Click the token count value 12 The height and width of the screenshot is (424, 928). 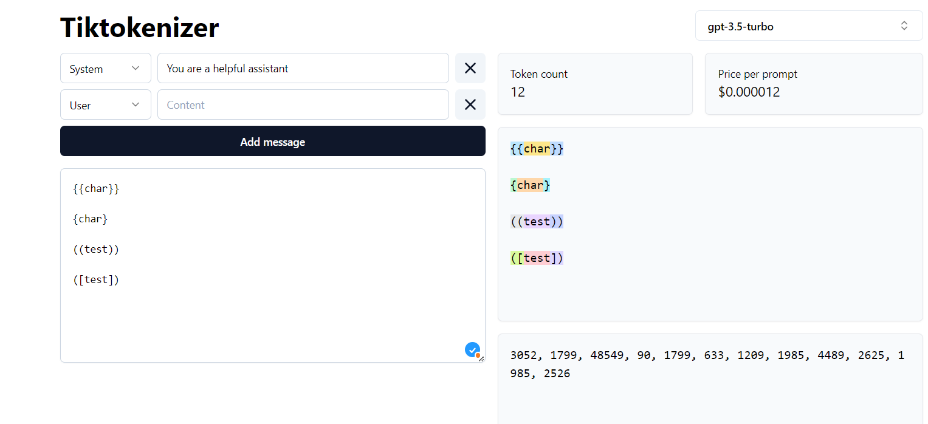click(x=518, y=92)
